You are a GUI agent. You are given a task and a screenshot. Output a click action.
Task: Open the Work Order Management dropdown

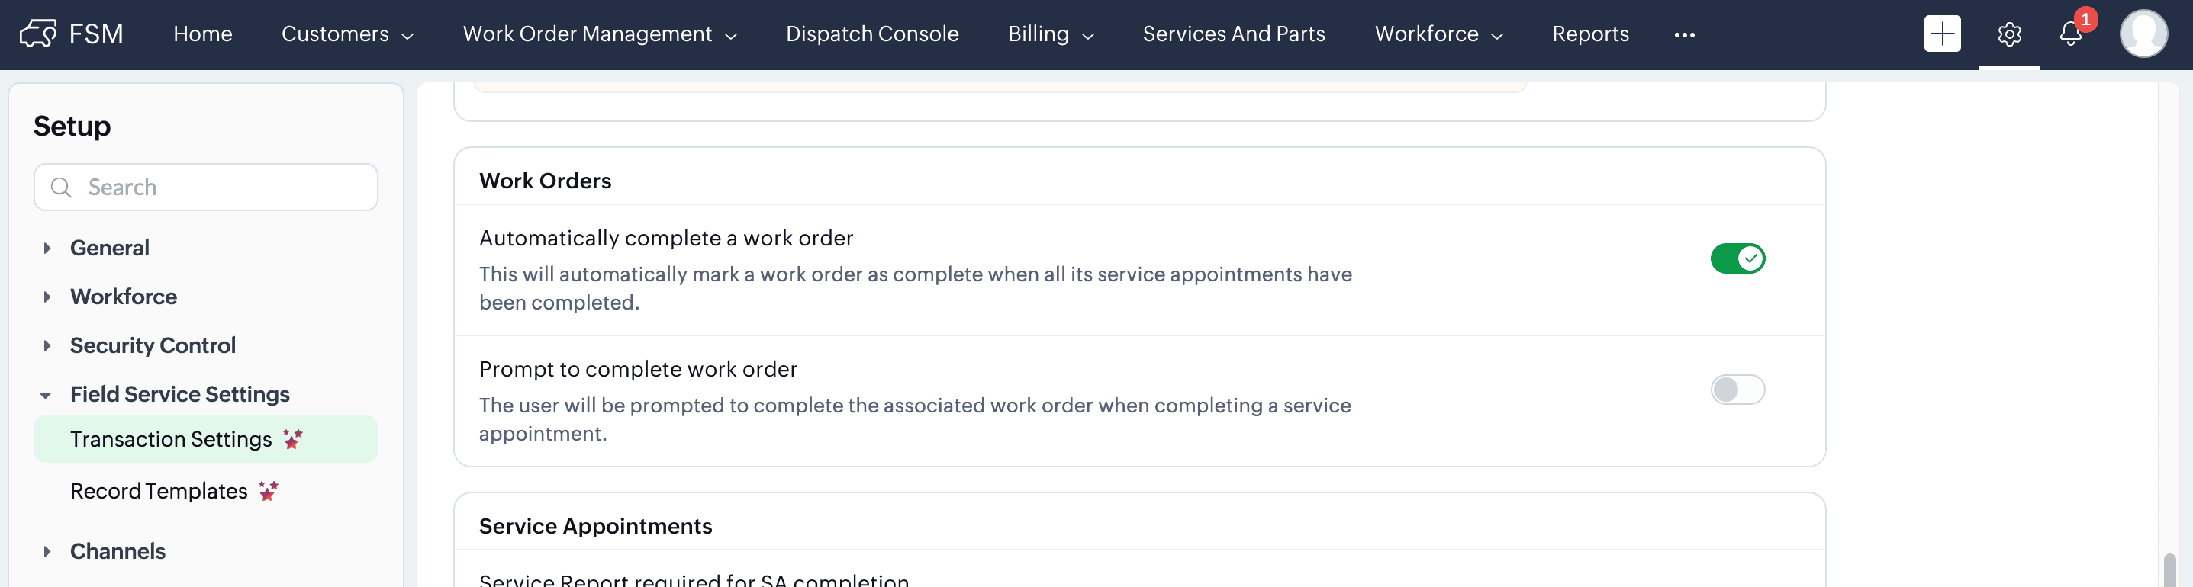click(x=599, y=34)
